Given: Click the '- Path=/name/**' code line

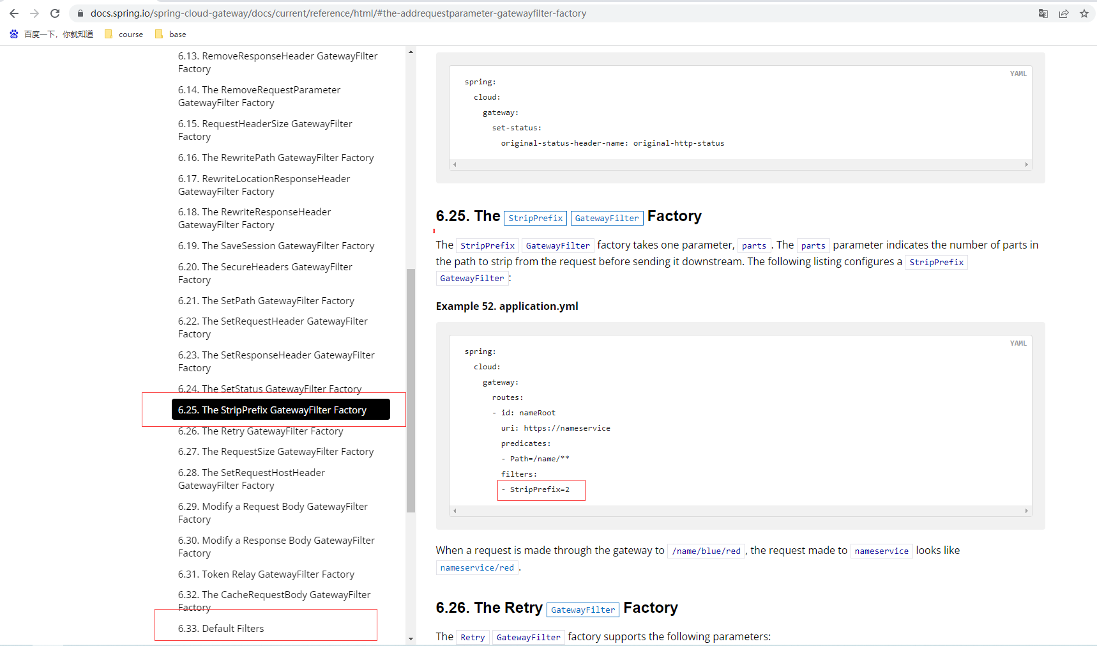Looking at the screenshot, I should [535, 459].
